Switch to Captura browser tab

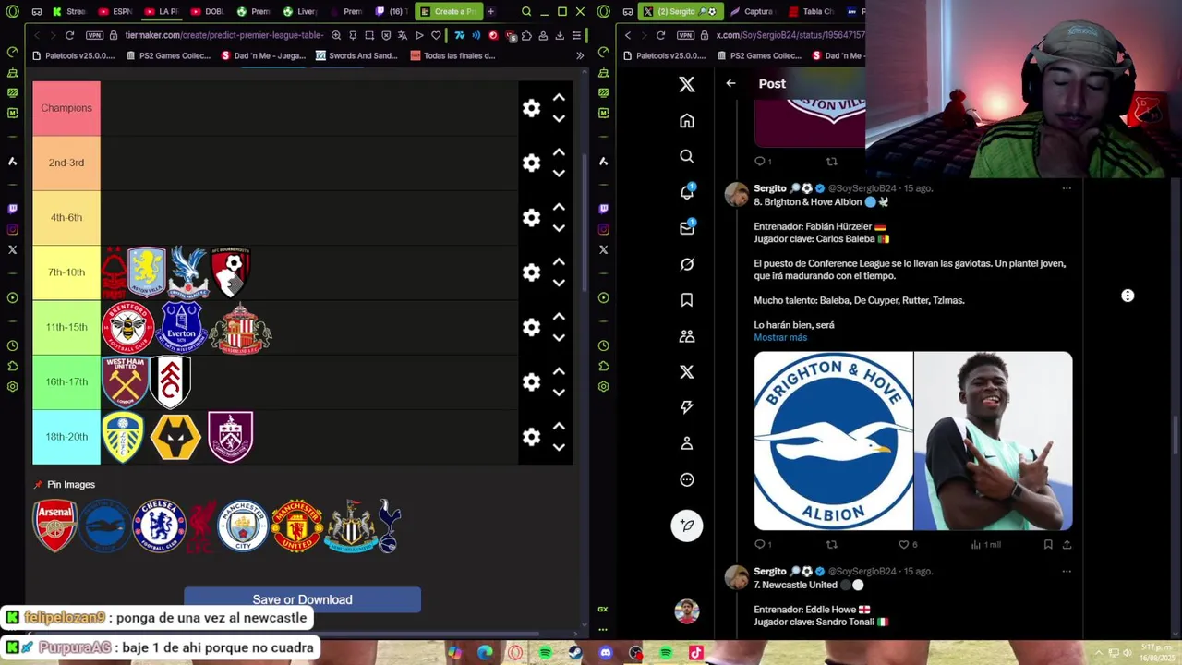pyautogui.click(x=752, y=11)
